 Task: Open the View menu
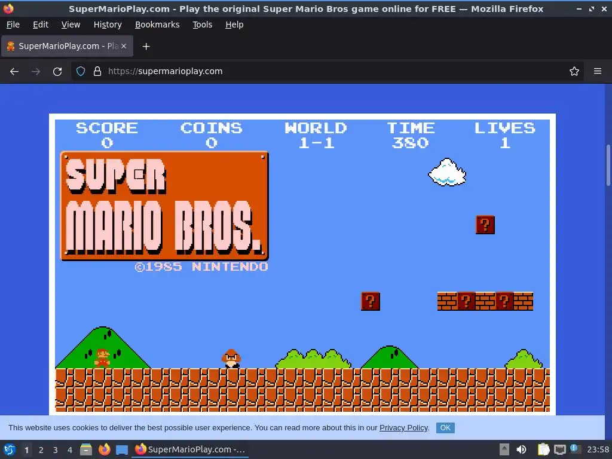tap(71, 25)
